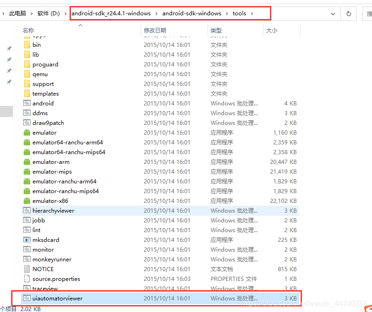Image resolution: width=372 pixels, height=312 pixels.
Task: Select the emulator application Android icon
Action: click(27, 132)
